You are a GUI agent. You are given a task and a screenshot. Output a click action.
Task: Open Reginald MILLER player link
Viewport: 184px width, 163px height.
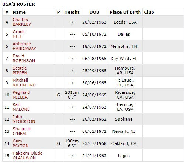pos(21,95)
